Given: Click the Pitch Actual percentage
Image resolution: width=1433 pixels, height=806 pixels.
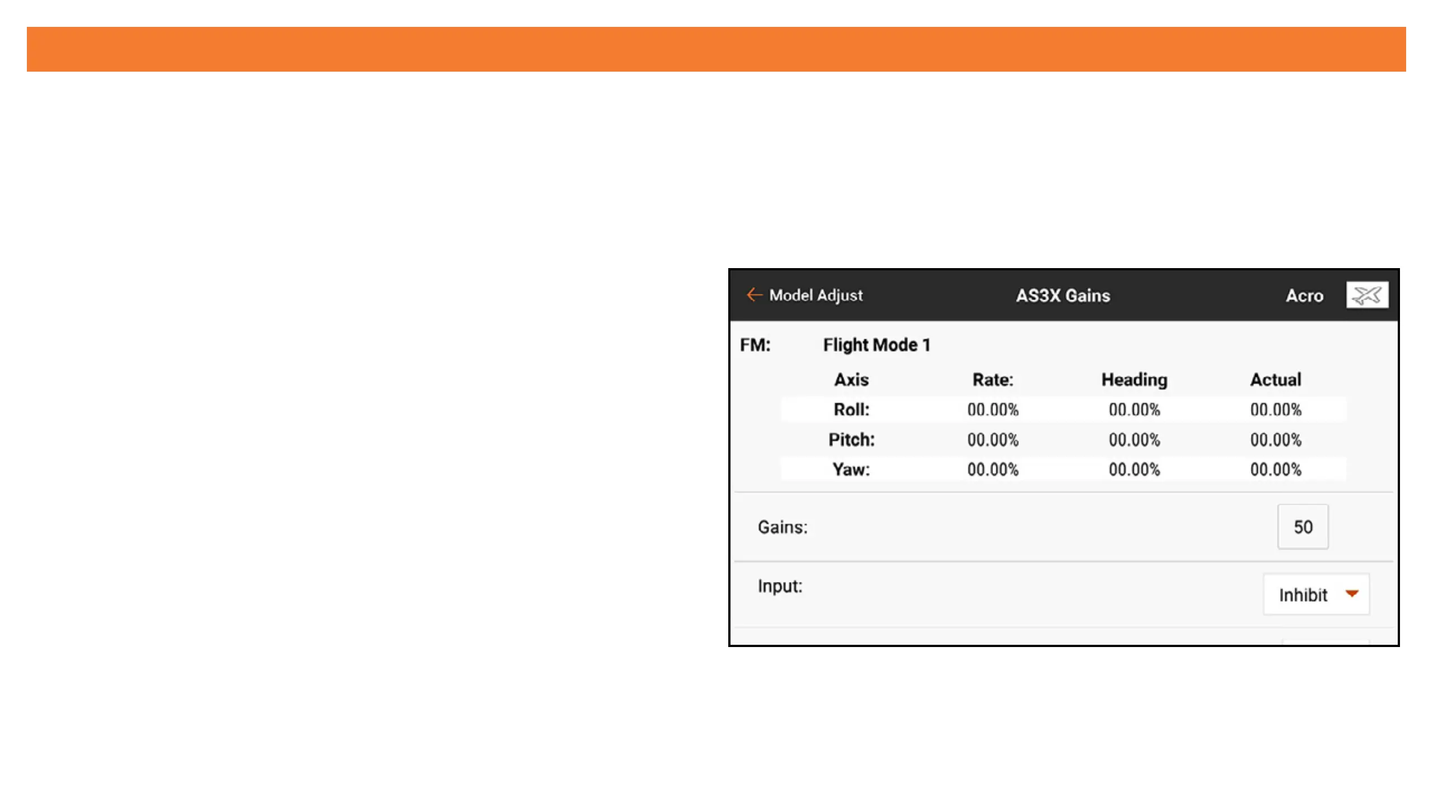Looking at the screenshot, I should point(1276,440).
